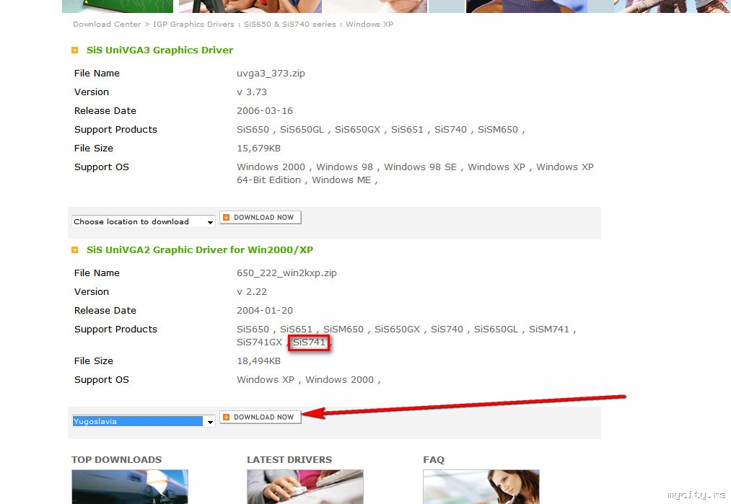Click file size 18,494KB
This screenshot has height=504, width=731.
(x=259, y=361)
